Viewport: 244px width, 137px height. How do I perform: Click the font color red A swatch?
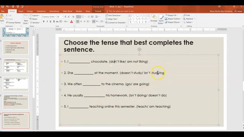(72, 21)
